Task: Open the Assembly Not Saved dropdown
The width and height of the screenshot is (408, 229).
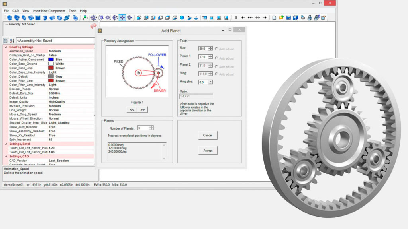Action: pyautogui.click(x=55, y=41)
